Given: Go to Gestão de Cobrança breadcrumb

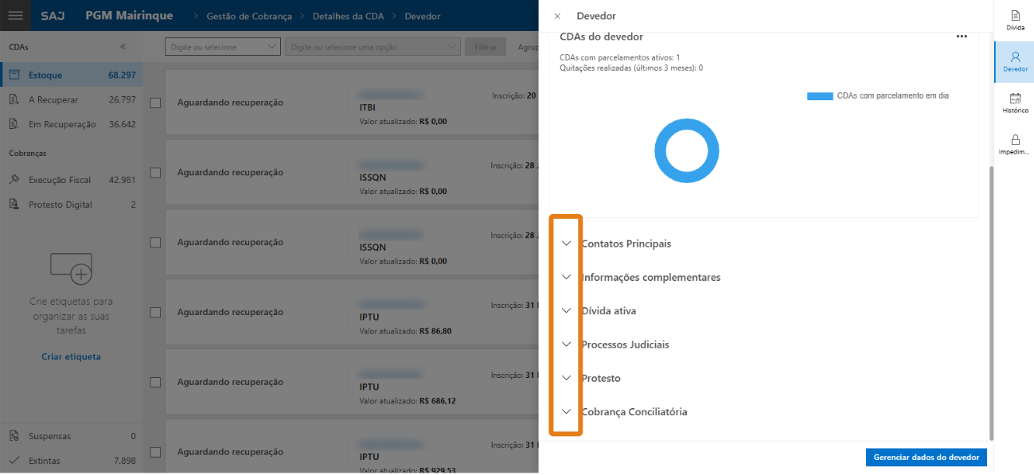Looking at the screenshot, I should pyautogui.click(x=248, y=16).
